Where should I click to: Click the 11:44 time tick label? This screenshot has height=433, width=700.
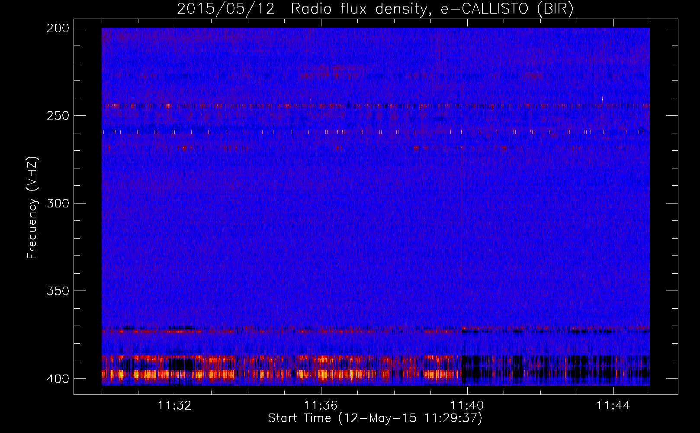coord(613,406)
